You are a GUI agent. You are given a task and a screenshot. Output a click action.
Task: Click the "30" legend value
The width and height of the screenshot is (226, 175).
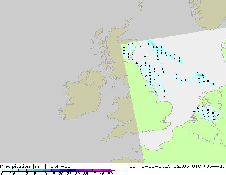(x=77, y=174)
